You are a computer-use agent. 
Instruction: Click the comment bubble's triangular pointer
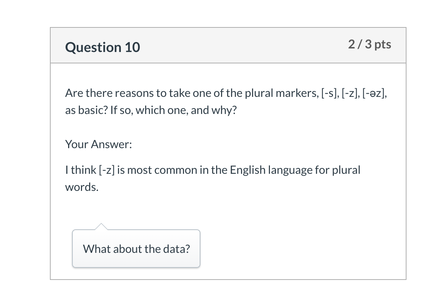101,227
